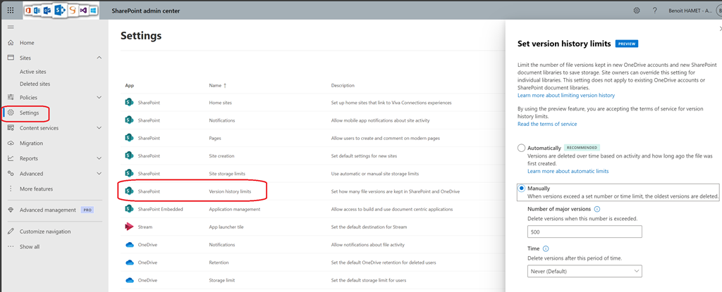
Task: Click info icon beside Time label
Action: [546, 248]
